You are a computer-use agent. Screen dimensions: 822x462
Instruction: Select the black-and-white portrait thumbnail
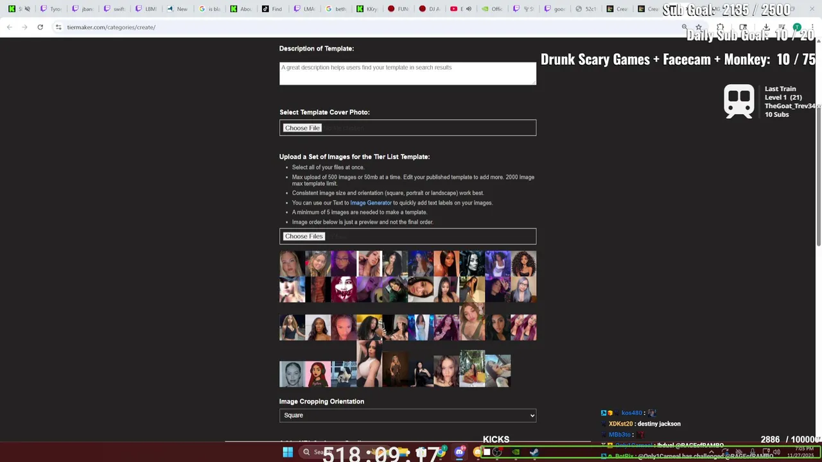click(x=292, y=374)
